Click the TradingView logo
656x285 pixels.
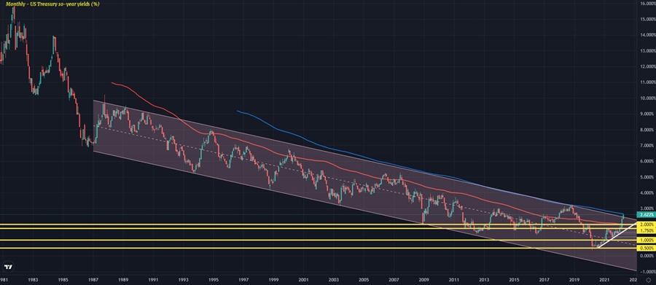click(x=8, y=267)
